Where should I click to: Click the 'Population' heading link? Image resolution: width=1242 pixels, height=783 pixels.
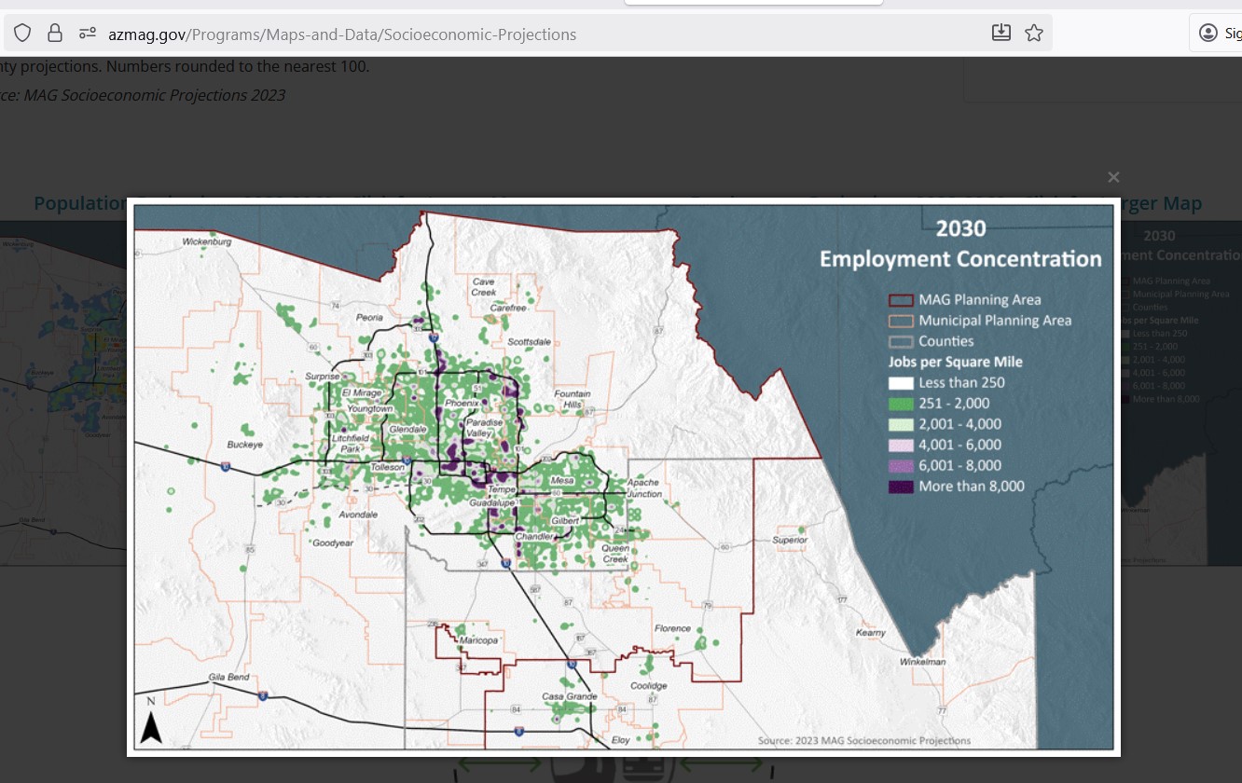coord(79,203)
